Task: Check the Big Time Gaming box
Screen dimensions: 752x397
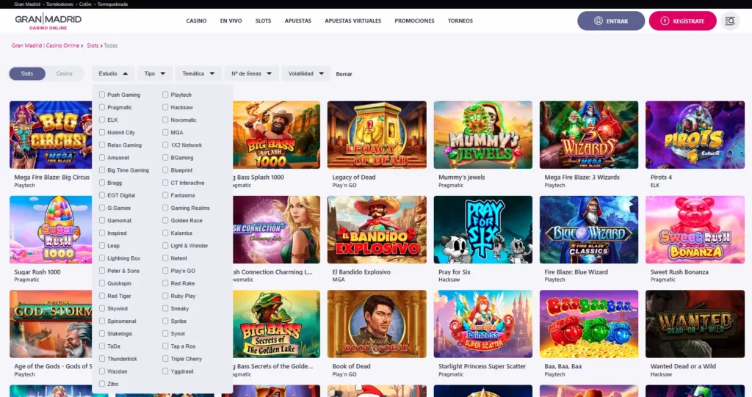Action: tap(101, 170)
